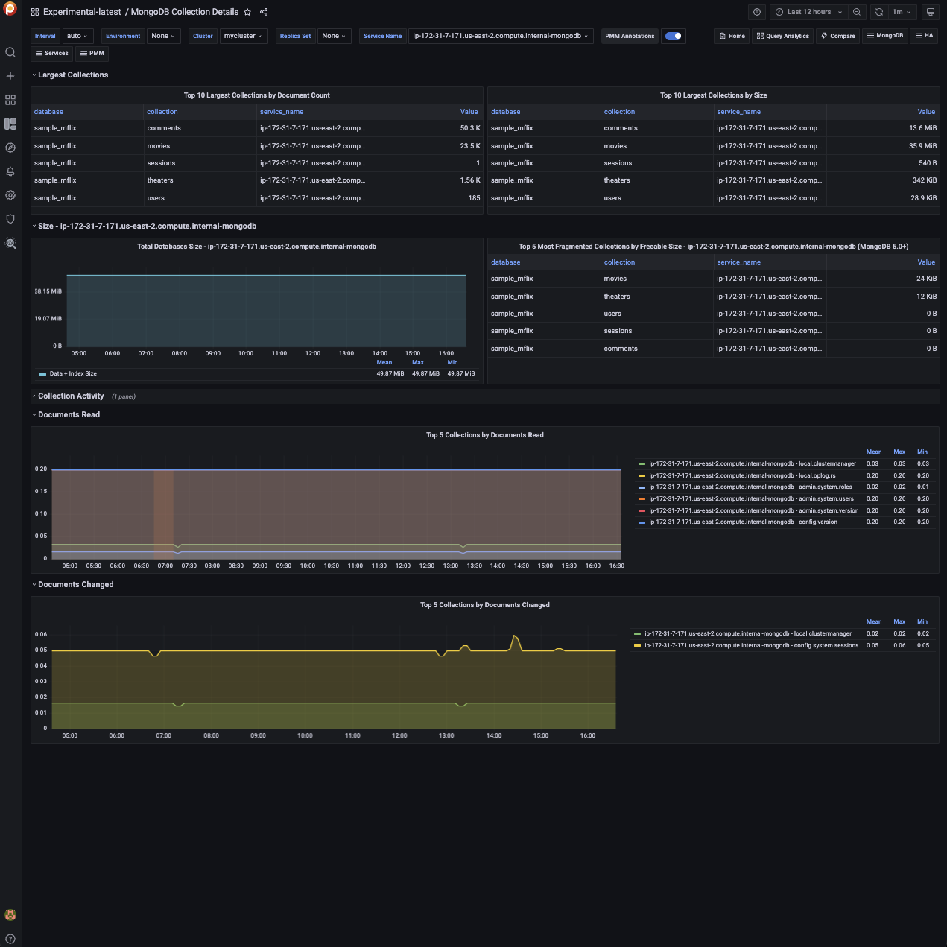Click the Compare link button
The image size is (947, 947).
(838, 36)
